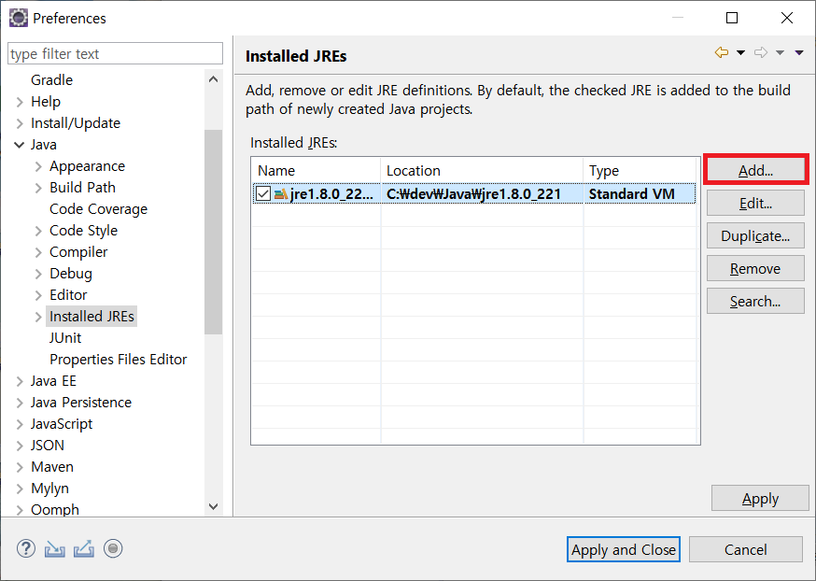This screenshot has width=816, height=581.
Task: Click the type filter text field
Action: coord(115,53)
